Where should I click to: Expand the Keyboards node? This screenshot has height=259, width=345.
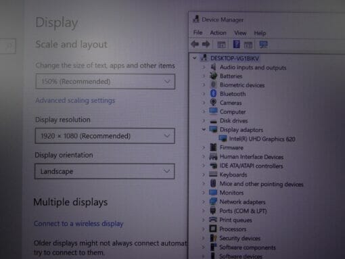point(204,174)
